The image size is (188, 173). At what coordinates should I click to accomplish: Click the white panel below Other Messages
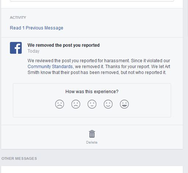(92, 169)
